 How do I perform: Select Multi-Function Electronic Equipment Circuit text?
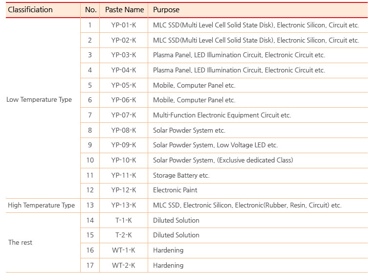click(222, 115)
